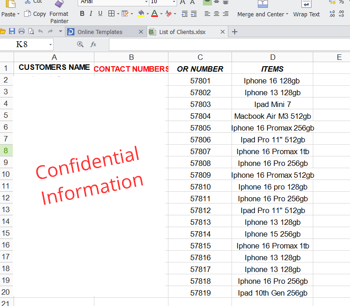Expand the borders dropdown arrow
This screenshot has width=350, height=306.
[118, 14]
